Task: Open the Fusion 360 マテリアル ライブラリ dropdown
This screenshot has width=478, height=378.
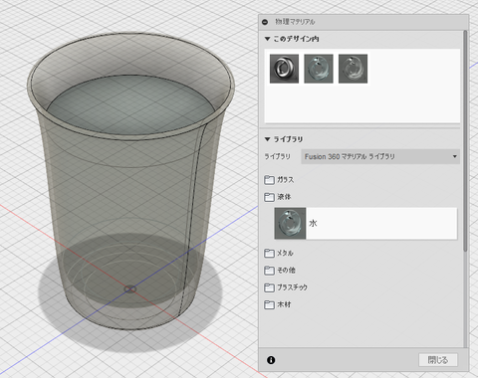Action: tap(380, 156)
